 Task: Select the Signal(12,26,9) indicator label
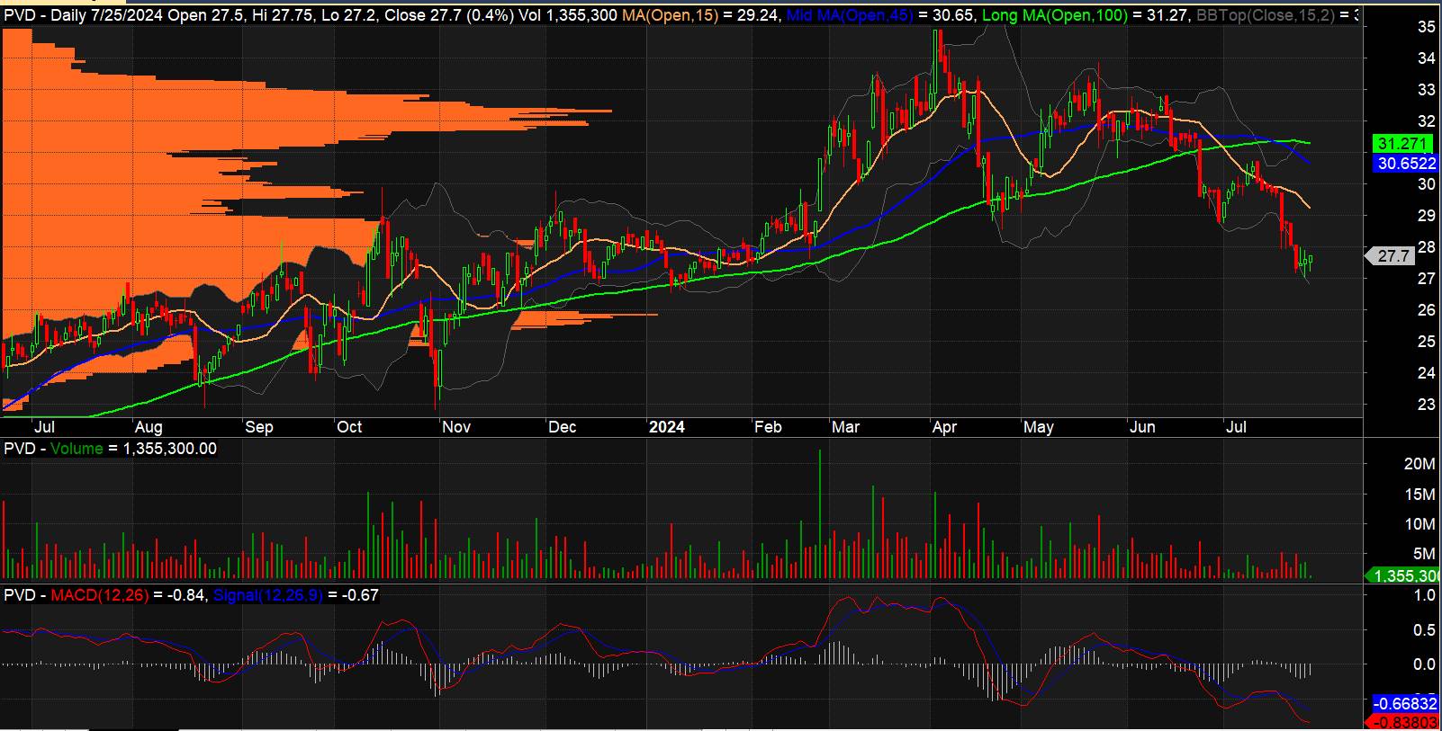click(x=267, y=595)
